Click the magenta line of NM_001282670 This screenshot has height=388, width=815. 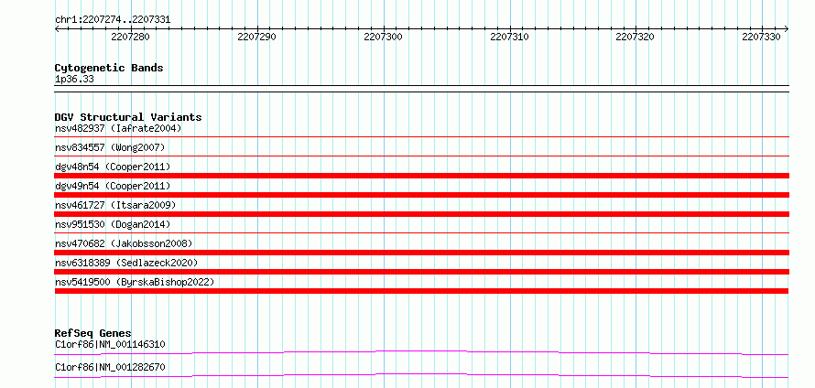click(x=421, y=374)
